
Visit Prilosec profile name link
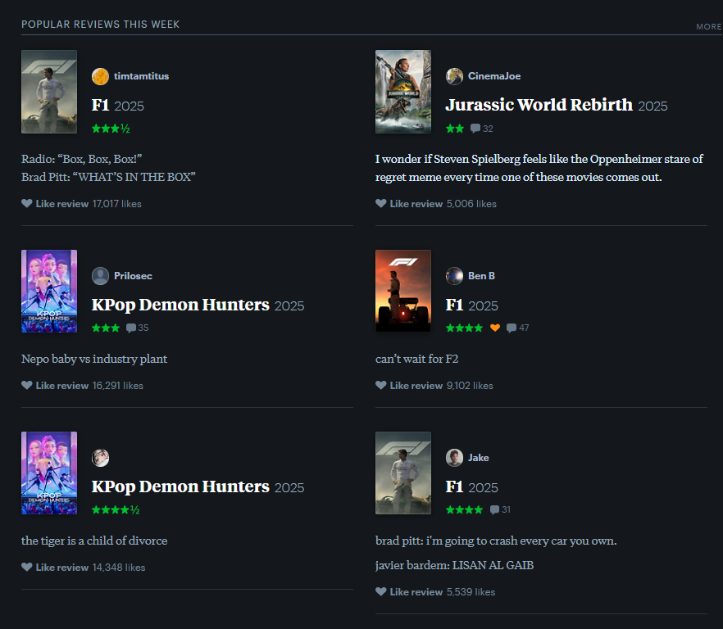(134, 275)
